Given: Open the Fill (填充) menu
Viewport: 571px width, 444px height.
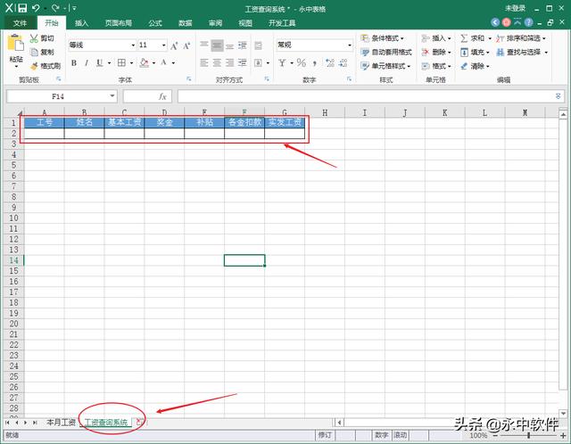Looking at the screenshot, I should pos(475,52).
